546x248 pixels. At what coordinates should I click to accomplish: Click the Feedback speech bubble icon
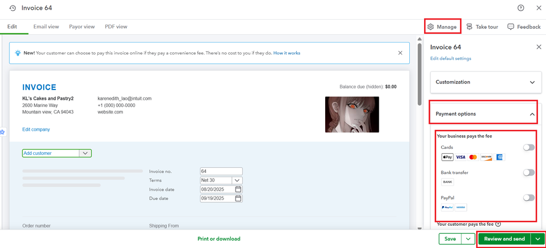point(511,27)
